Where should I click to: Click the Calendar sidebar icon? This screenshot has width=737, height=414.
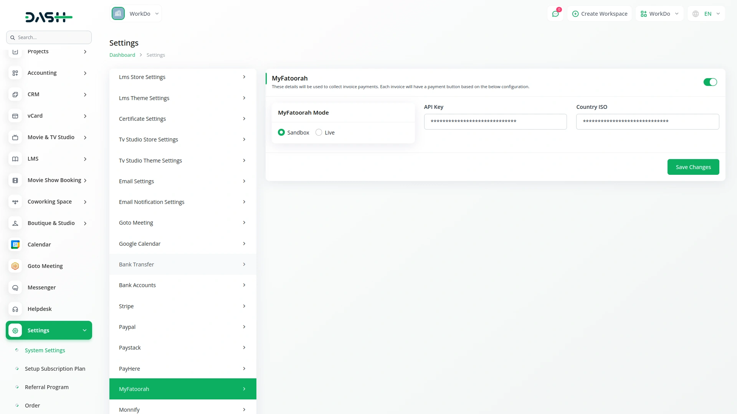tap(15, 245)
